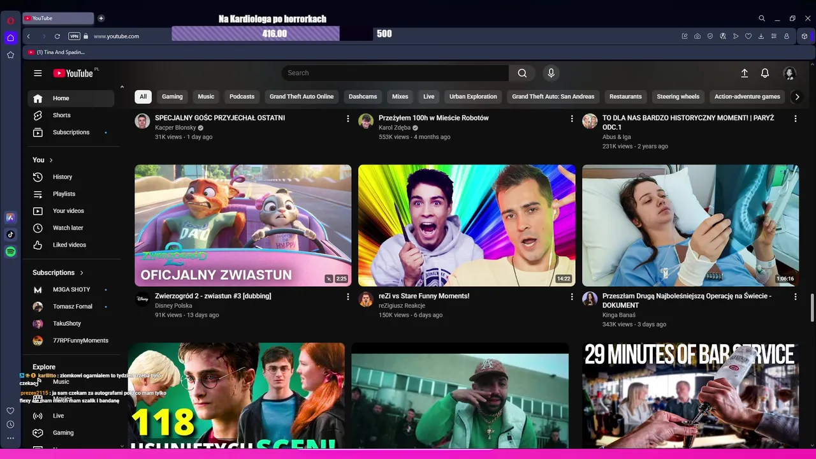Select the Steering wheels chip
Screen dimensions: 816x459
[x=678, y=97]
